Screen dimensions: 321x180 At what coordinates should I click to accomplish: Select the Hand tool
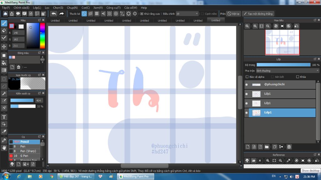click(4, 147)
